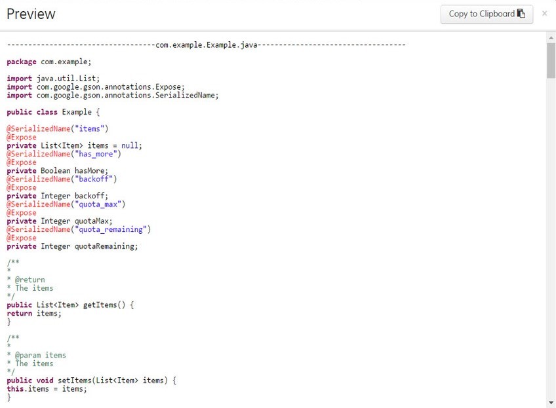Click the 'public class Example {' line
The width and height of the screenshot is (556, 408).
click(53, 112)
